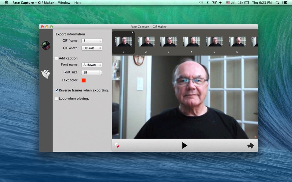Viewport: 292px width, 182px height.
Task: Open the Face Capture – Gif Maker menu
Action: (33, 3)
